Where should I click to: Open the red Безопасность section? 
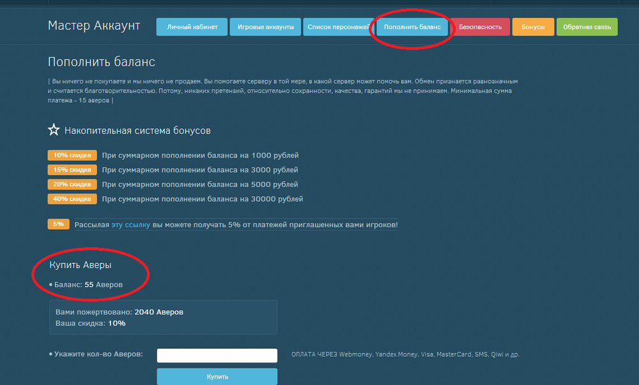pyautogui.click(x=480, y=27)
